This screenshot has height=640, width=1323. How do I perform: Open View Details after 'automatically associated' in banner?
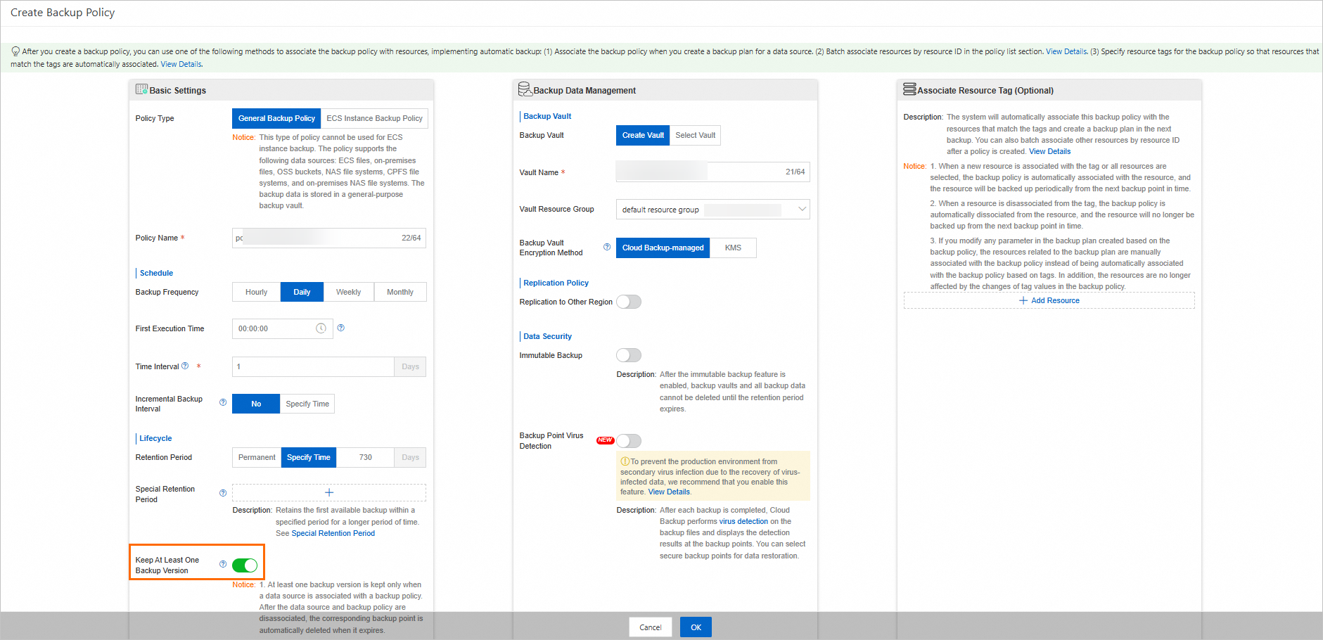pos(181,64)
